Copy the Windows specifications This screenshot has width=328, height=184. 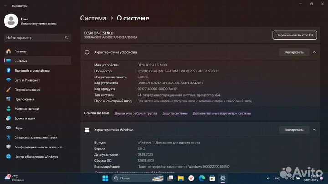point(294,130)
